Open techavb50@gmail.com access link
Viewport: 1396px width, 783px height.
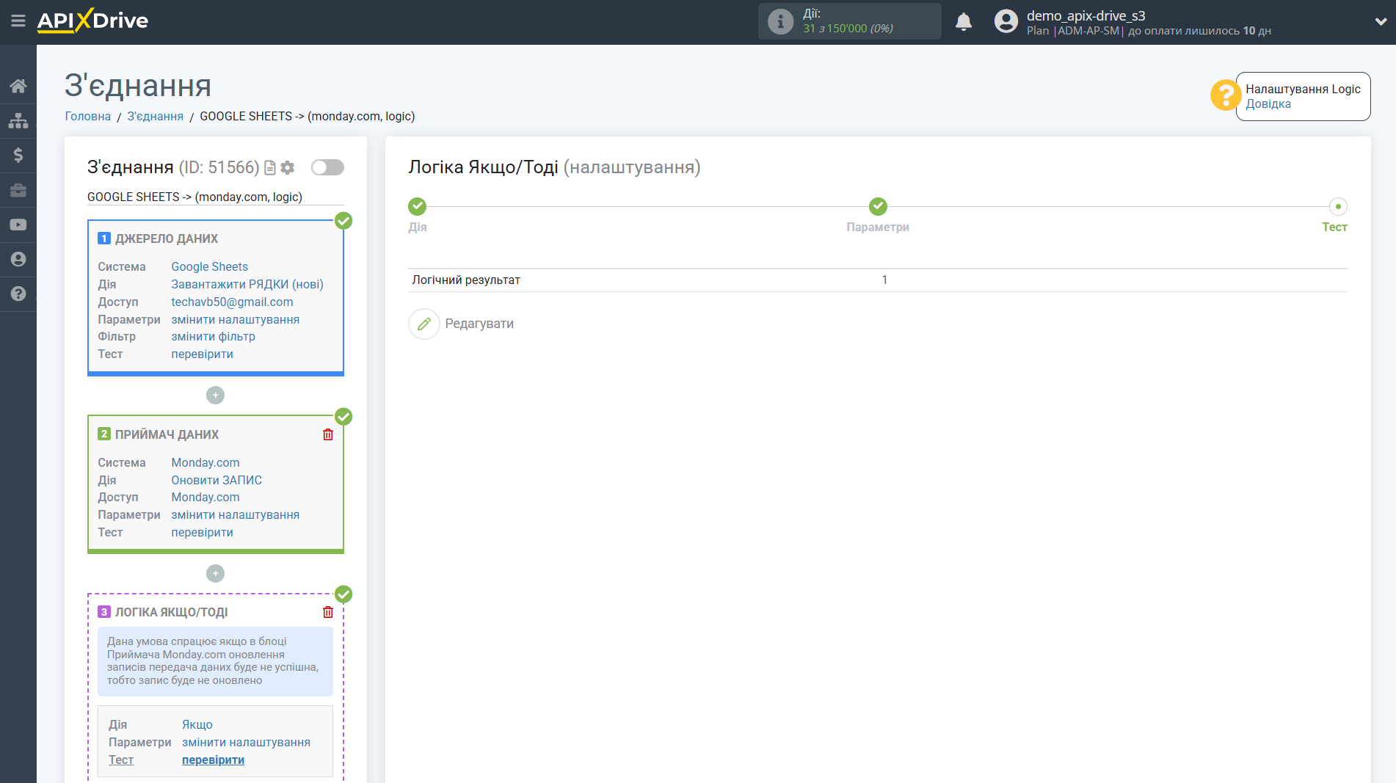pyautogui.click(x=232, y=302)
